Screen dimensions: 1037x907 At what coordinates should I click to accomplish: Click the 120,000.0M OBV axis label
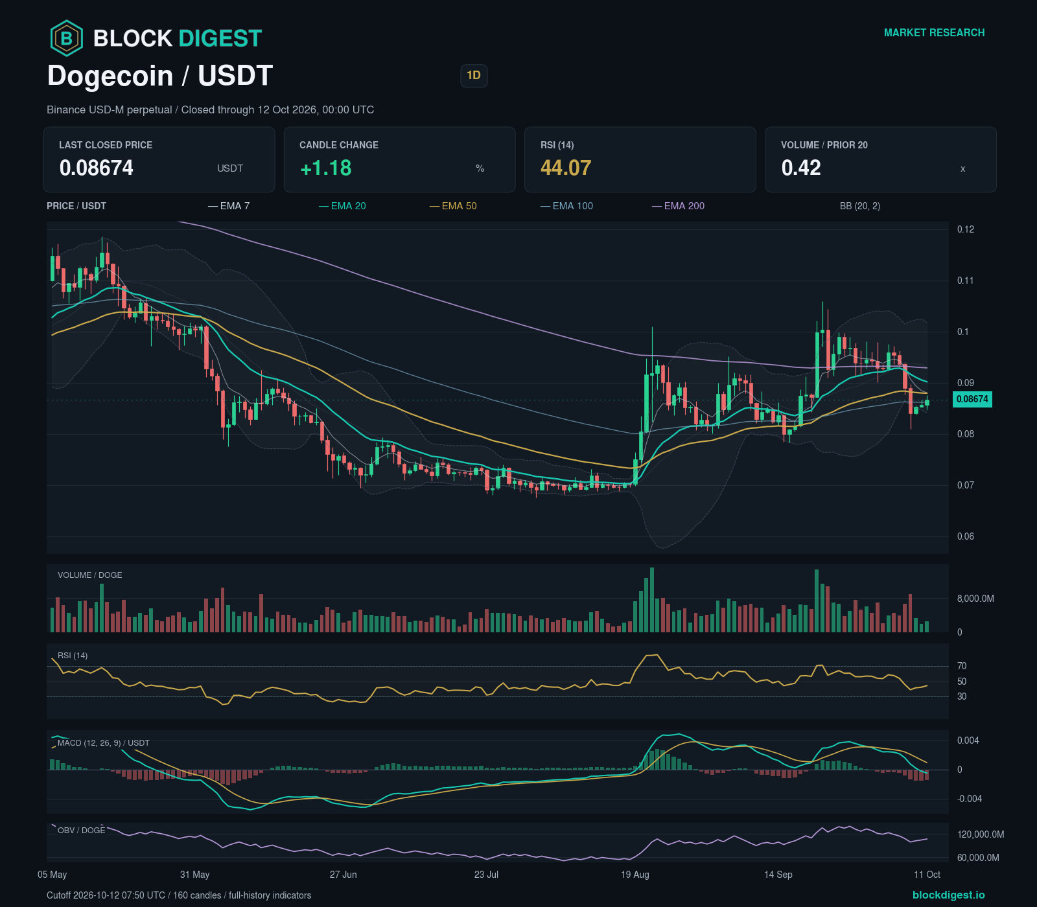tap(981, 834)
